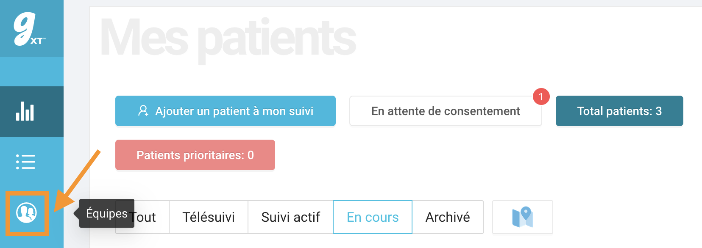The width and height of the screenshot is (702, 248).
Task: Filter by Patients prioritaires: 0
Action: pyautogui.click(x=195, y=155)
